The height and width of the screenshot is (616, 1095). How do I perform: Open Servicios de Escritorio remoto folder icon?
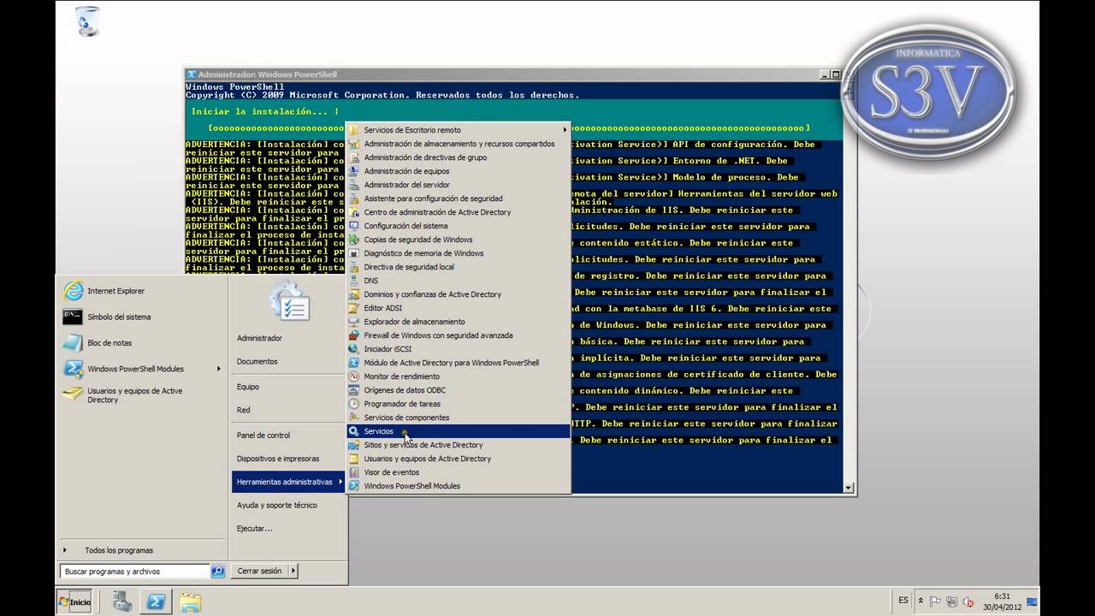point(353,130)
